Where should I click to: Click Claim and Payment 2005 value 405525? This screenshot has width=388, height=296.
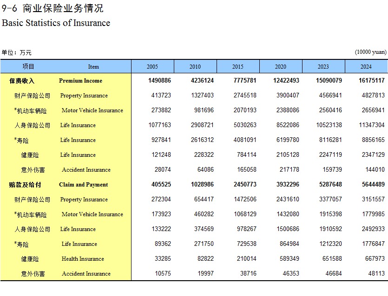[161, 185]
